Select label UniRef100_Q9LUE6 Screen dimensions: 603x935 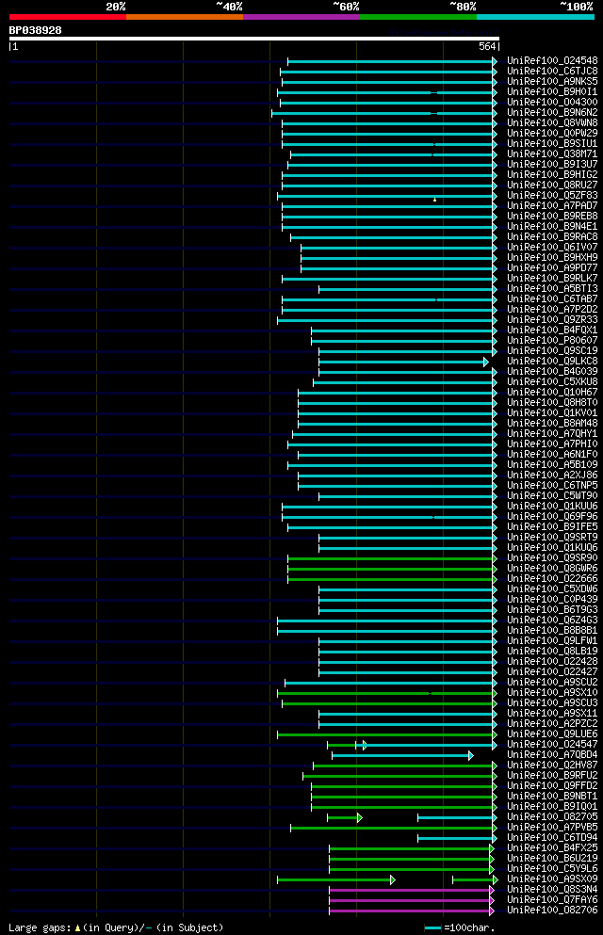552,734
